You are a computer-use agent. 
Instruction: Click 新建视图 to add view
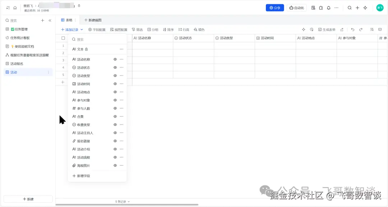pos(93,20)
